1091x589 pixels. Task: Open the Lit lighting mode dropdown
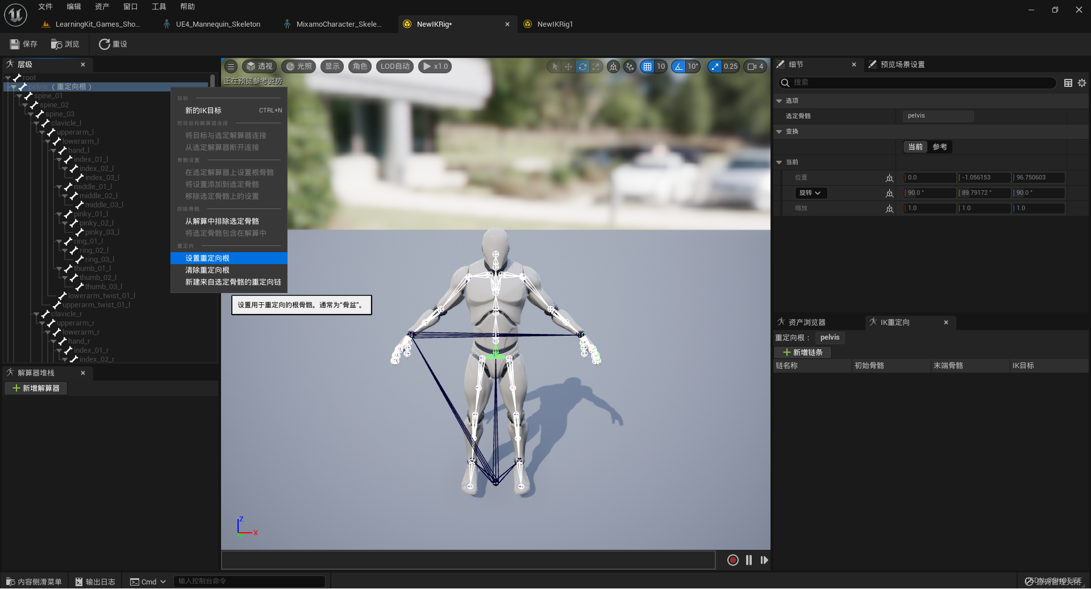point(299,66)
